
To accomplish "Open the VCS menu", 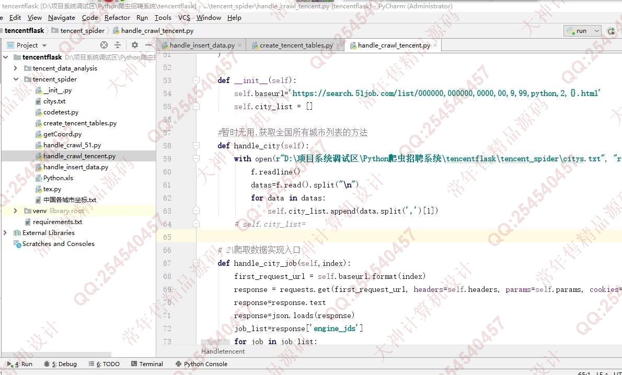I will click(184, 18).
